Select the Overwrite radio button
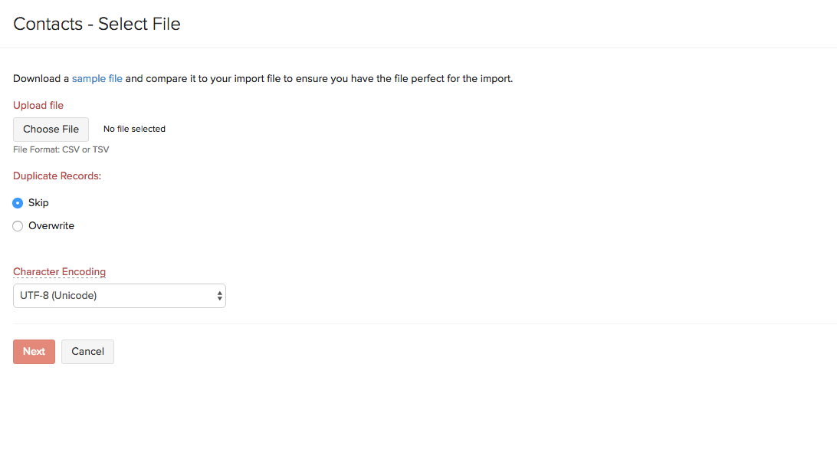Screen dimensions: 837x456 [x=18, y=226]
